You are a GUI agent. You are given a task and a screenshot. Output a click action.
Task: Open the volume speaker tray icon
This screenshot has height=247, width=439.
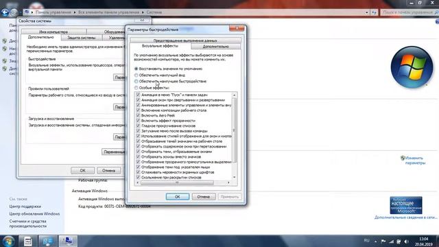(x=407, y=241)
